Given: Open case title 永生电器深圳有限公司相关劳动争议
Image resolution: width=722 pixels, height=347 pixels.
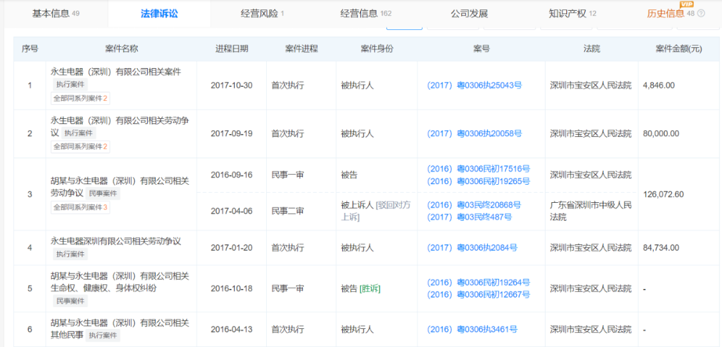Looking at the screenshot, I should (116, 242).
